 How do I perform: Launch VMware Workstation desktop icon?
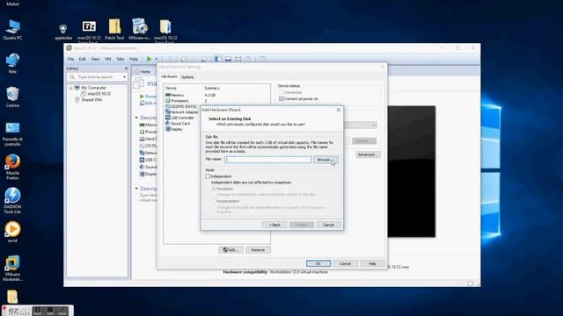coord(12,269)
